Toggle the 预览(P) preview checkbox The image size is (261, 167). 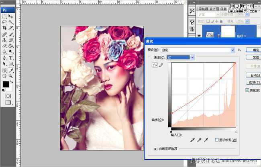click(247, 90)
